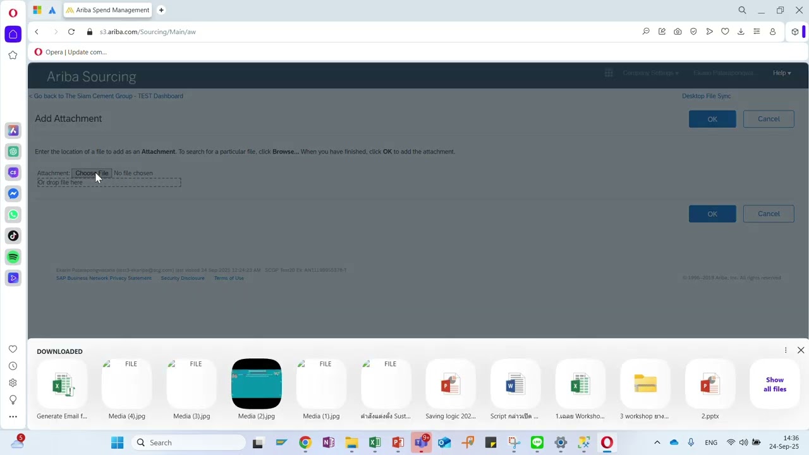Image resolution: width=809 pixels, height=455 pixels.
Task: Open the Media (2).jpg download thumbnail
Action: point(257,384)
